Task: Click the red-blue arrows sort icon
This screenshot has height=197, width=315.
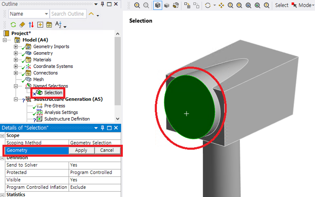Action: coord(31,25)
